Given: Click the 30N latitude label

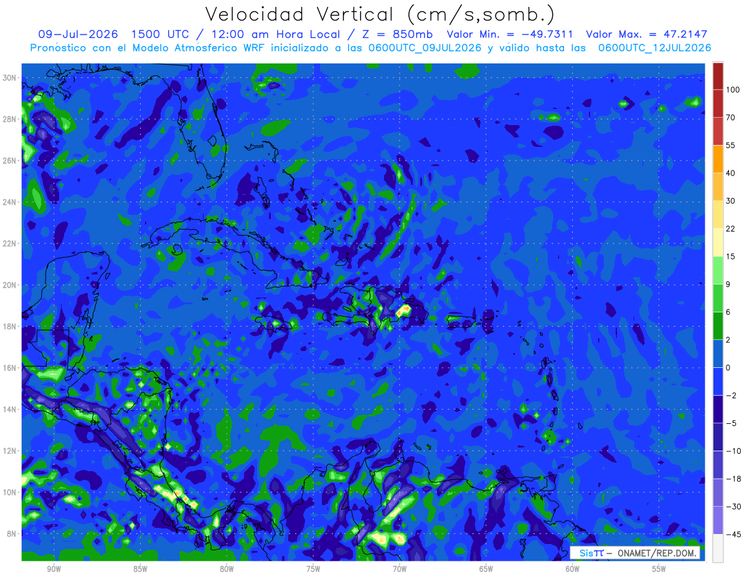Looking at the screenshot, I should (10, 78).
